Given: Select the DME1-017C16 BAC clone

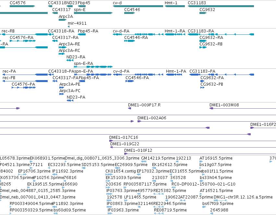Looking at the screenshot, I should click(193, 141).
